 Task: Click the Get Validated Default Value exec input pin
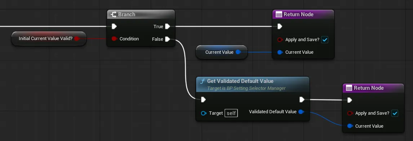pyautogui.click(x=203, y=100)
